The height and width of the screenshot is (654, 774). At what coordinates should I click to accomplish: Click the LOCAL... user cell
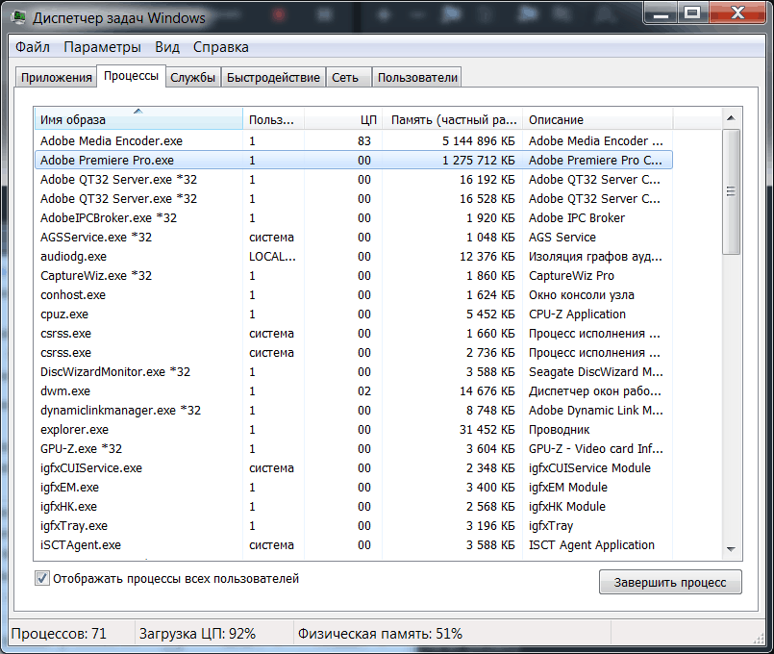(x=272, y=257)
